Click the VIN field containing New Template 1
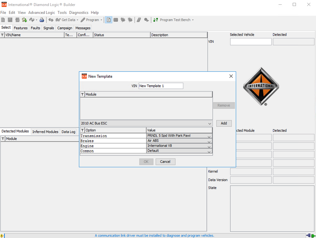The image size is (316, 238). (x=161, y=86)
